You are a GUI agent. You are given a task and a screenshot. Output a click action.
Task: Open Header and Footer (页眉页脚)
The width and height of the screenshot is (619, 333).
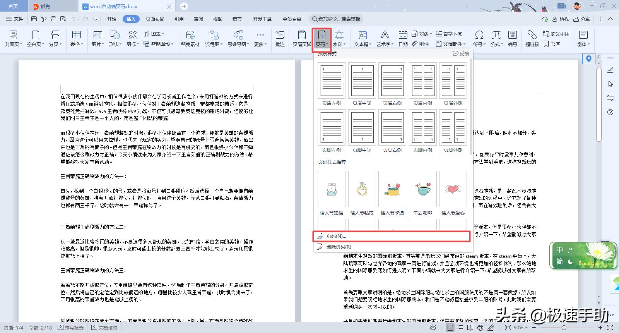[x=302, y=39]
